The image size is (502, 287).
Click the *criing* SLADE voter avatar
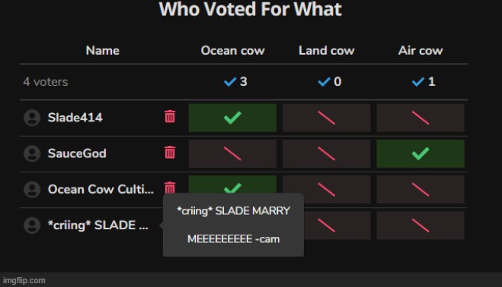[x=32, y=225]
